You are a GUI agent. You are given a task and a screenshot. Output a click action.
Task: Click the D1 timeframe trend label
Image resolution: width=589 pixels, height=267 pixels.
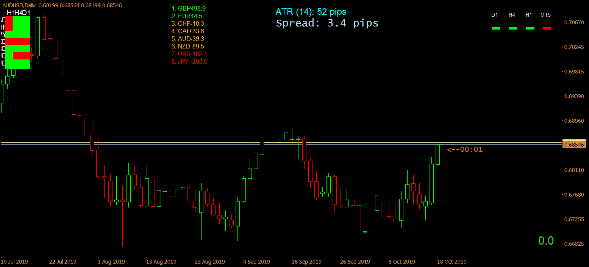pos(494,15)
